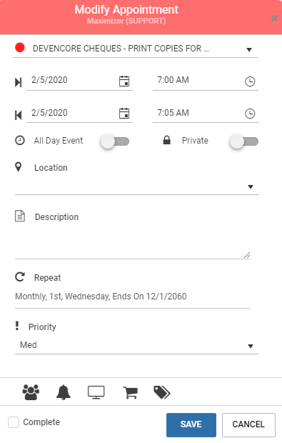The width and height of the screenshot is (282, 443).
Task: Open the Priority Med dropdown
Action: (137, 345)
